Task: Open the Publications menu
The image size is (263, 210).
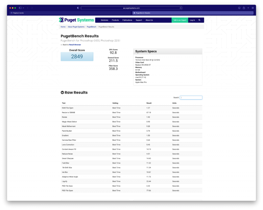Action: pos(127,20)
